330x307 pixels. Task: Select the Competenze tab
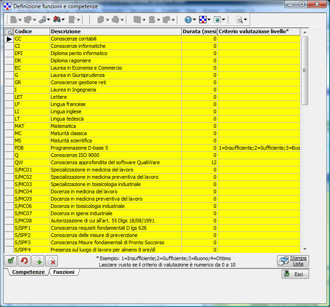pos(28,272)
